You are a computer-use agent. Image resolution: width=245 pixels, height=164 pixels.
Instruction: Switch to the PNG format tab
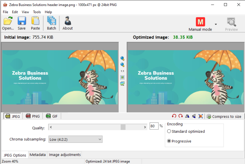click(x=33, y=116)
